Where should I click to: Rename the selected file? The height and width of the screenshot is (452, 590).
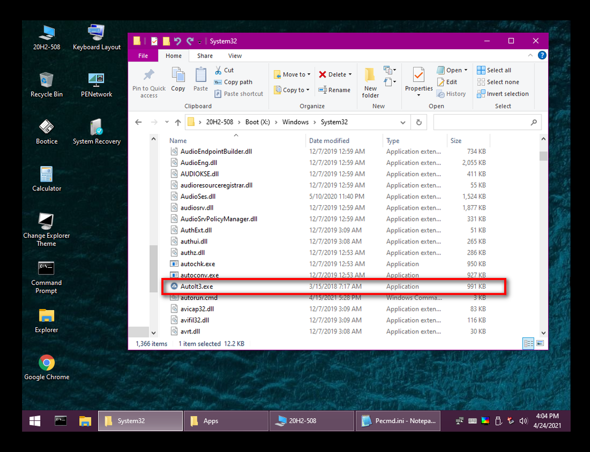pyautogui.click(x=334, y=90)
